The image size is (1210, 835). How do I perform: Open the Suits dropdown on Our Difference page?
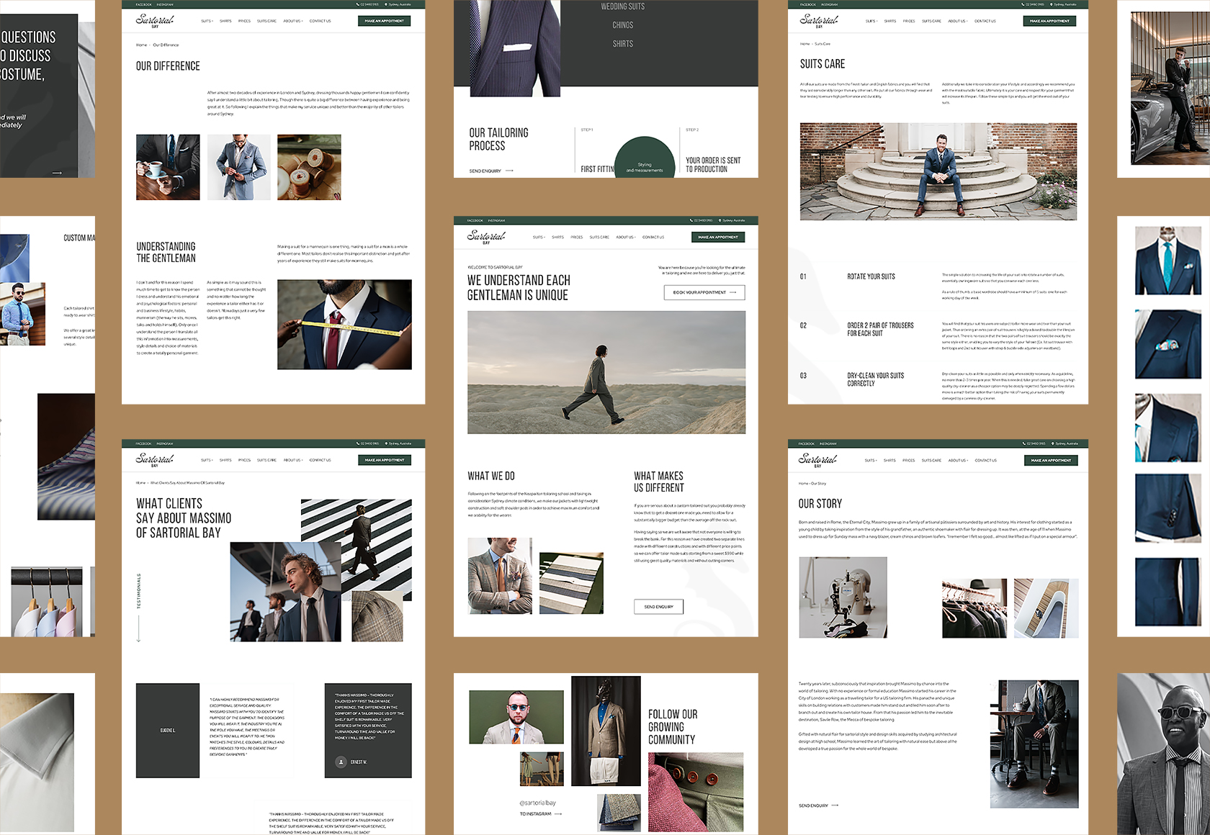tap(207, 21)
